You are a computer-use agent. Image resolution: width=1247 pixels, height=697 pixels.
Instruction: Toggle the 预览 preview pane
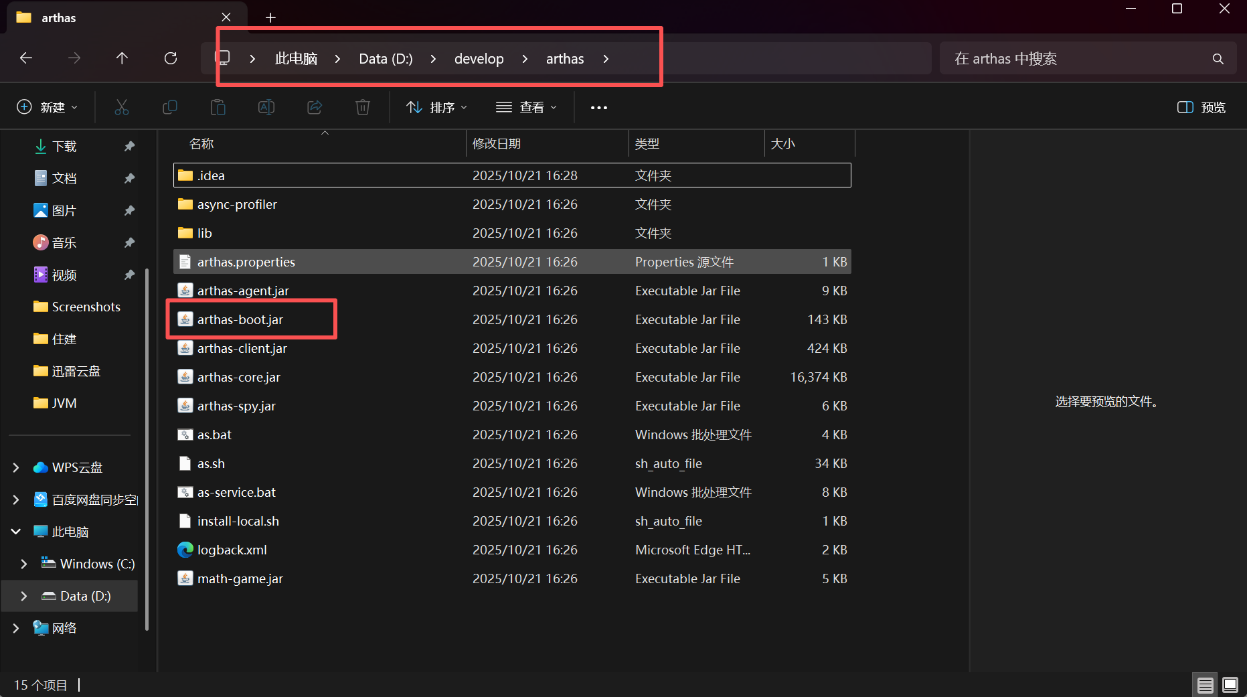pos(1201,108)
